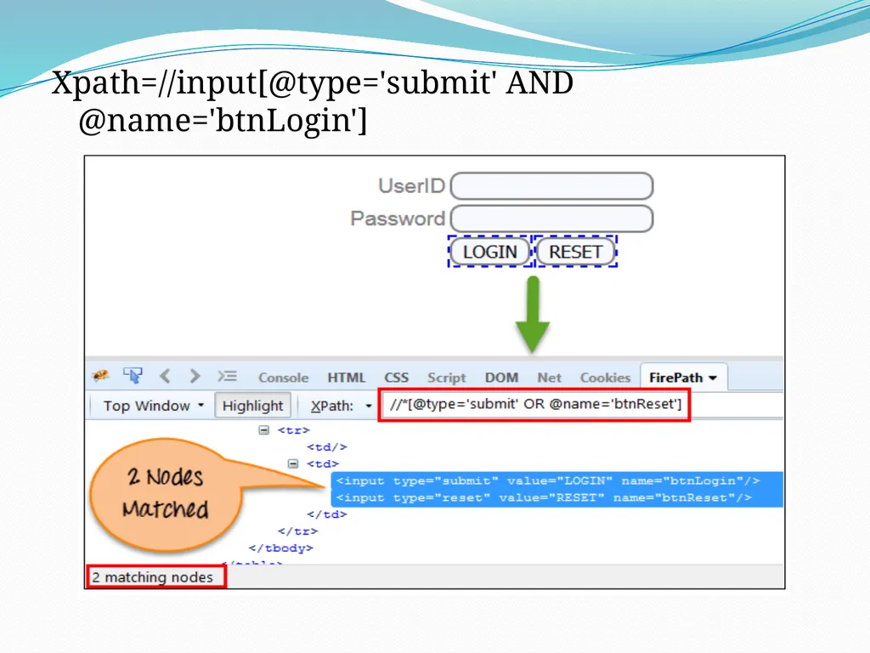Select the Net tab

coord(550,378)
